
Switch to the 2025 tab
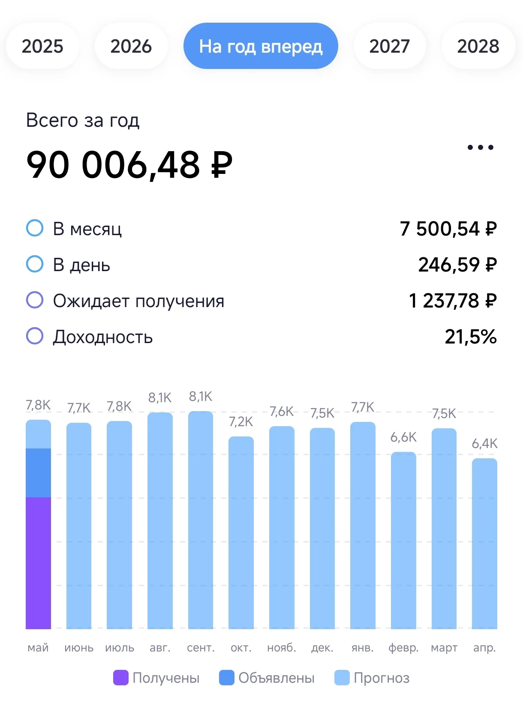coord(42,46)
